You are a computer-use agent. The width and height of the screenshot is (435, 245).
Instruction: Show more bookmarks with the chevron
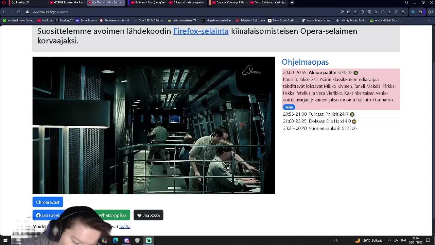[x=429, y=20]
